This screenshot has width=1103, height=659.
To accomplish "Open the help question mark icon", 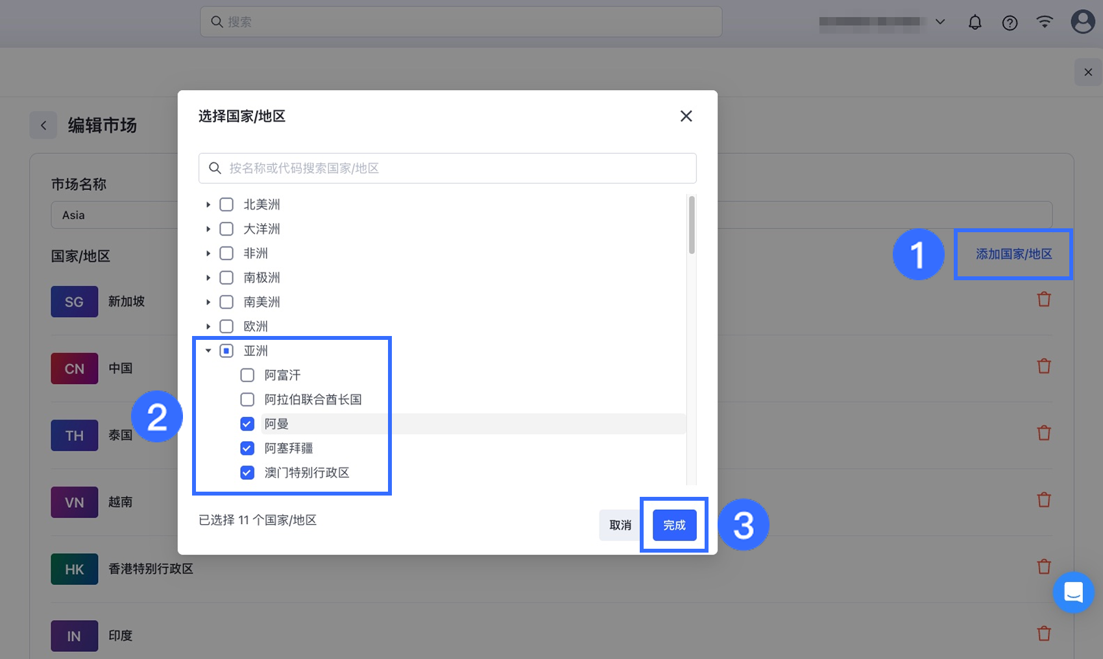I will [1010, 23].
